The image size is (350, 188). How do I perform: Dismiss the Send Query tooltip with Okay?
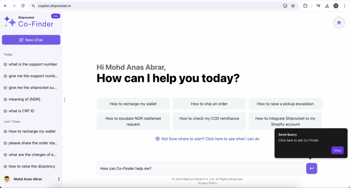coord(337,150)
